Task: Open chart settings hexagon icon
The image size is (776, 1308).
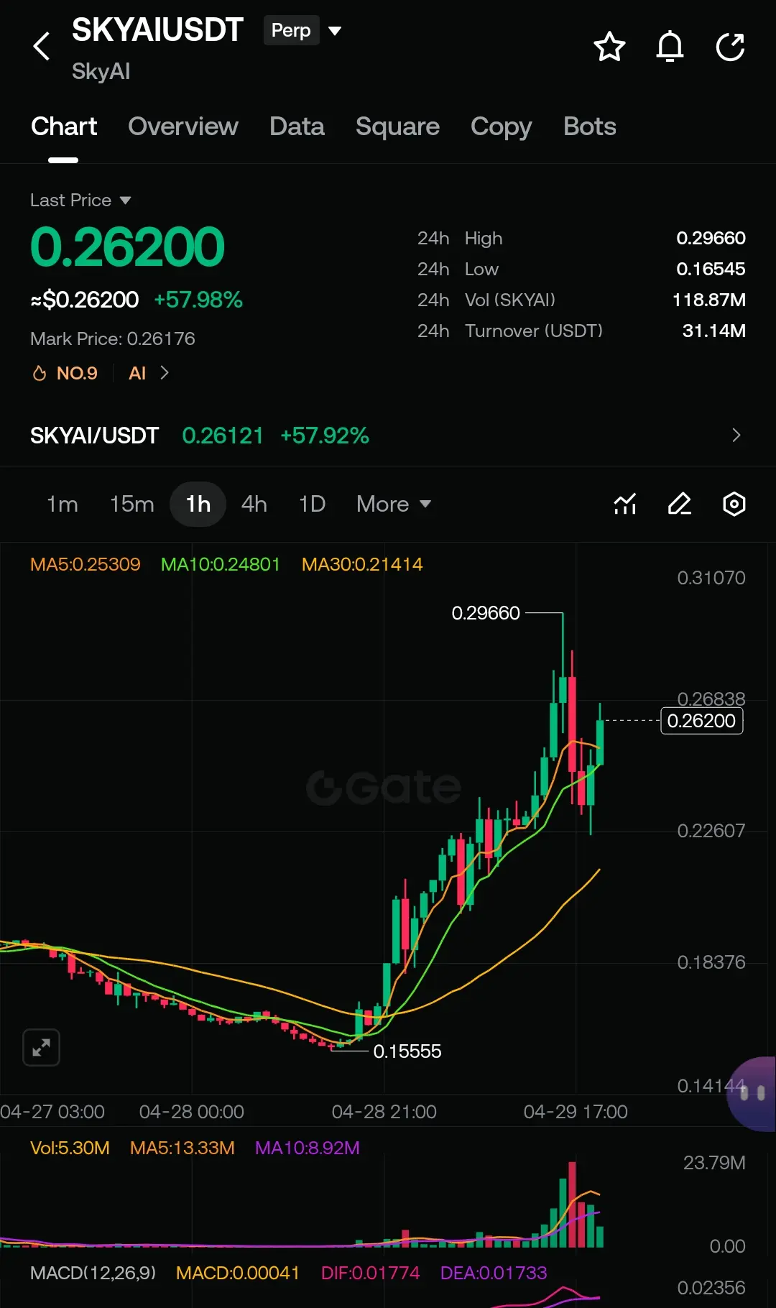Action: pyautogui.click(x=734, y=504)
